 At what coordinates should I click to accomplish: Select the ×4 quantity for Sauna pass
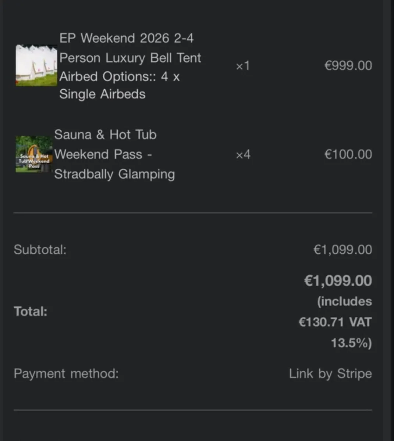pos(243,154)
